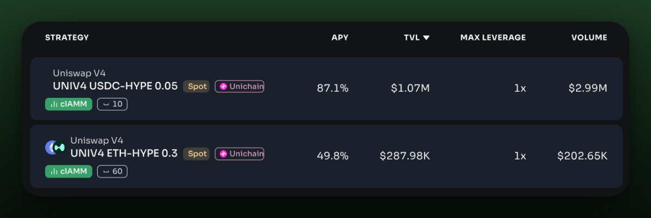Click the $2.99M volume value
Screen dimensions: 651x218
point(588,88)
